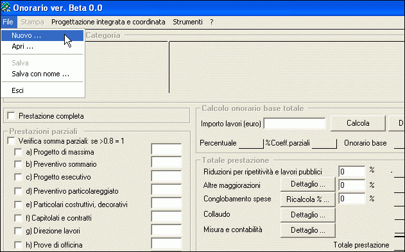
Task: Open Dettaglio for Misura e contabilità
Action: (308, 230)
